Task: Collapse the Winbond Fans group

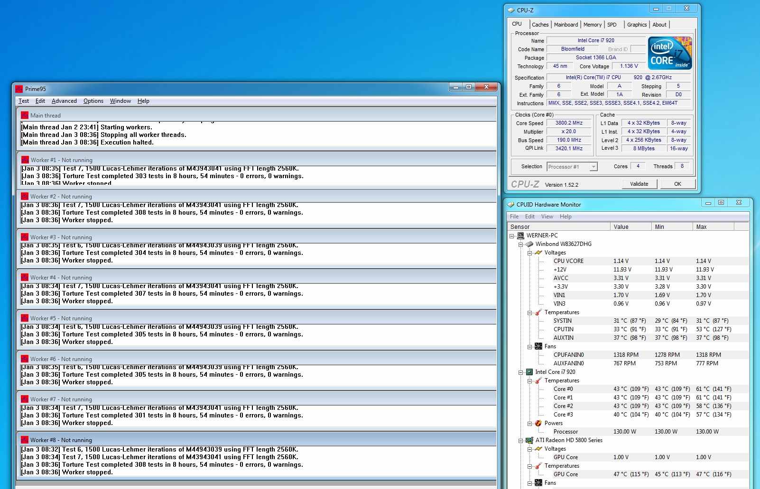Action: click(x=530, y=347)
